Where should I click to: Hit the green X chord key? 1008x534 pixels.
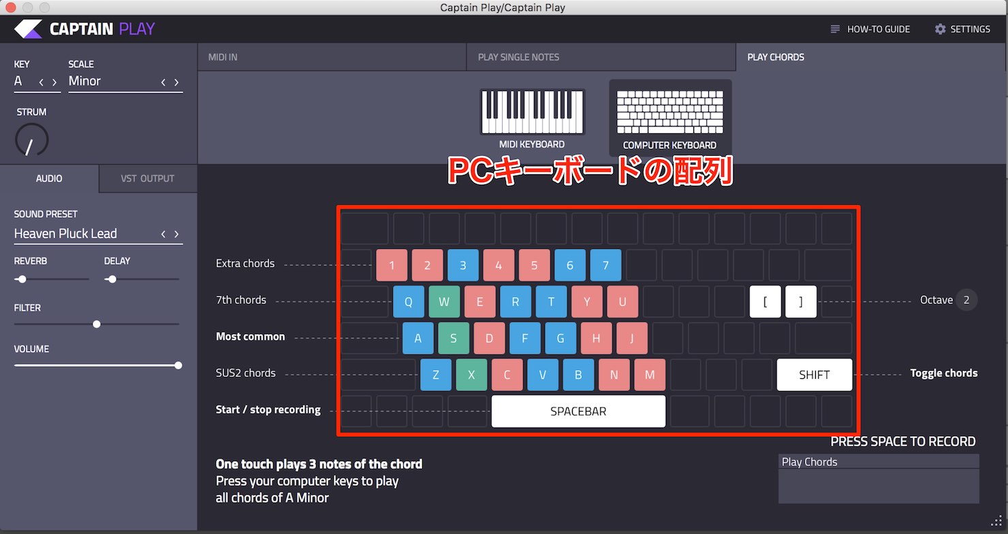tap(471, 375)
